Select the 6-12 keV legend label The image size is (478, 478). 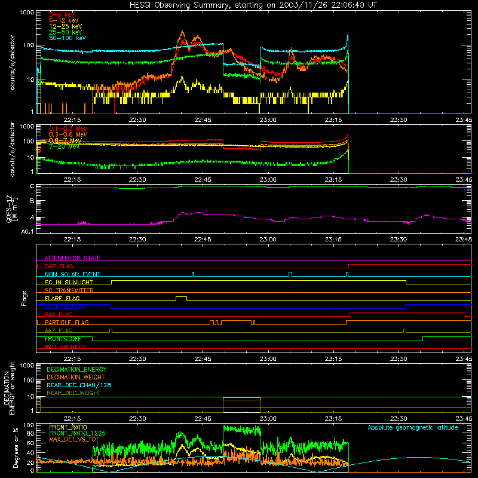coord(64,20)
